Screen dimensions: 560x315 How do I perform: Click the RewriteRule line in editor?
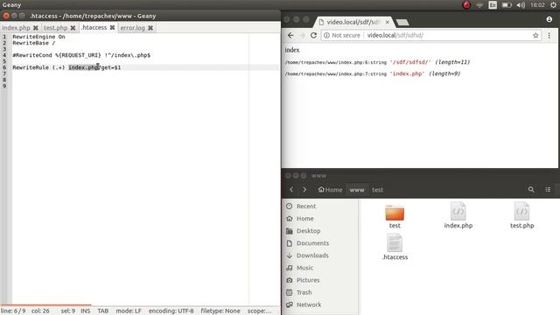(66, 67)
